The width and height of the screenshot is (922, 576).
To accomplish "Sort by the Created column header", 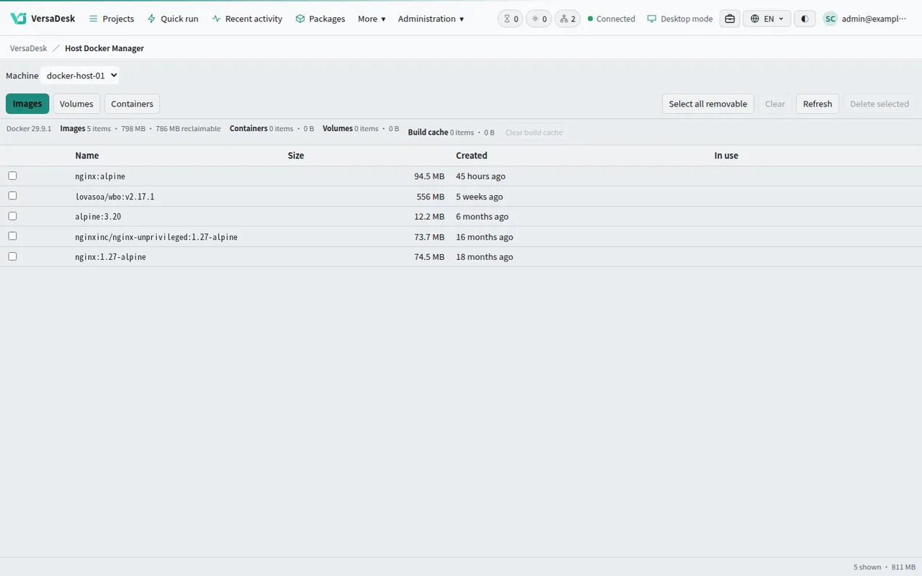I will click(x=472, y=156).
